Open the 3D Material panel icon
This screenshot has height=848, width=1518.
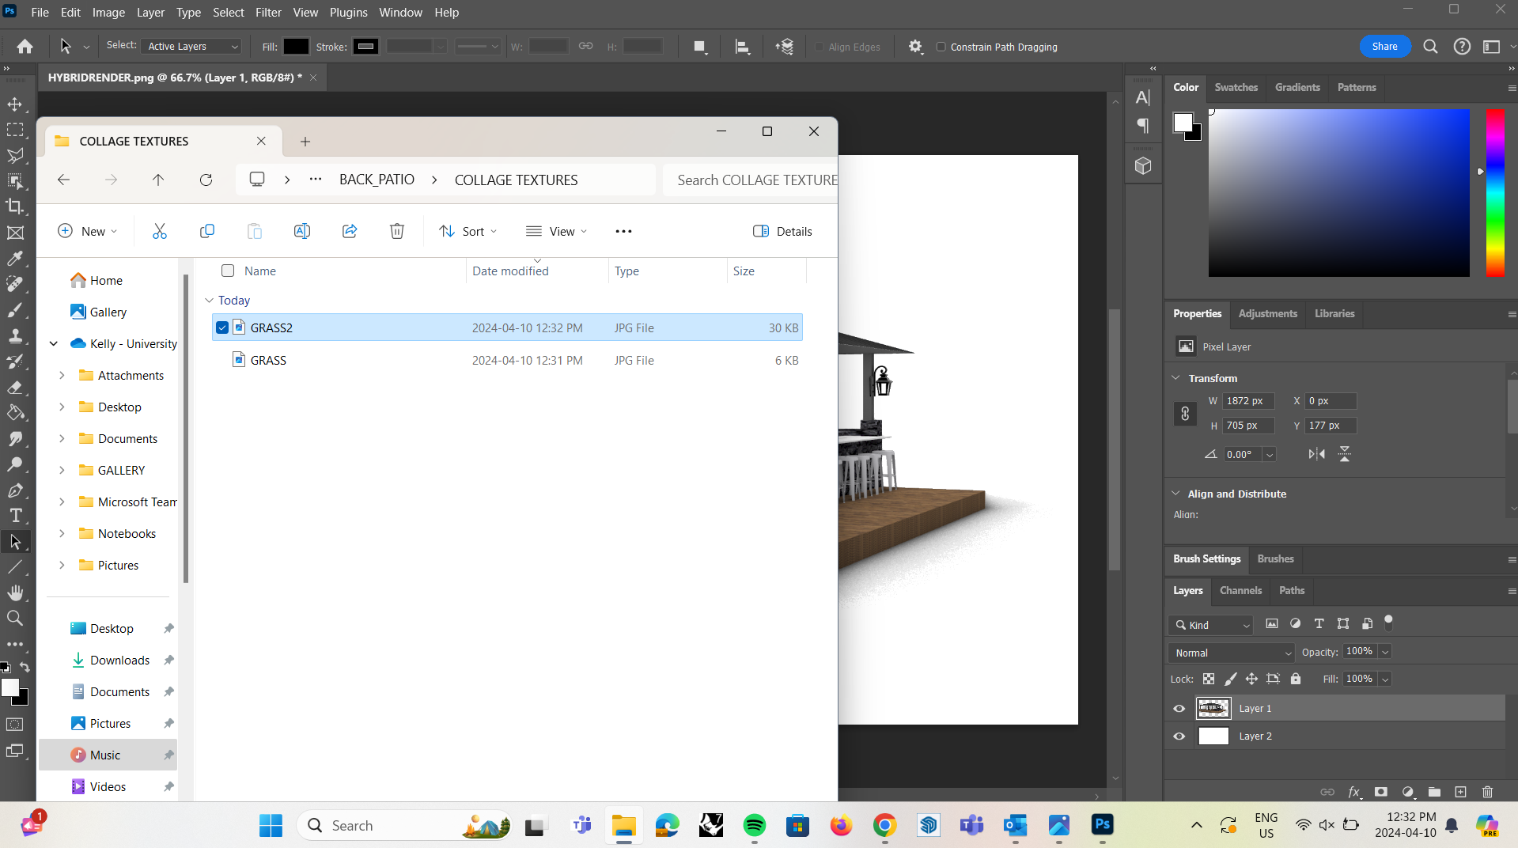click(1142, 165)
